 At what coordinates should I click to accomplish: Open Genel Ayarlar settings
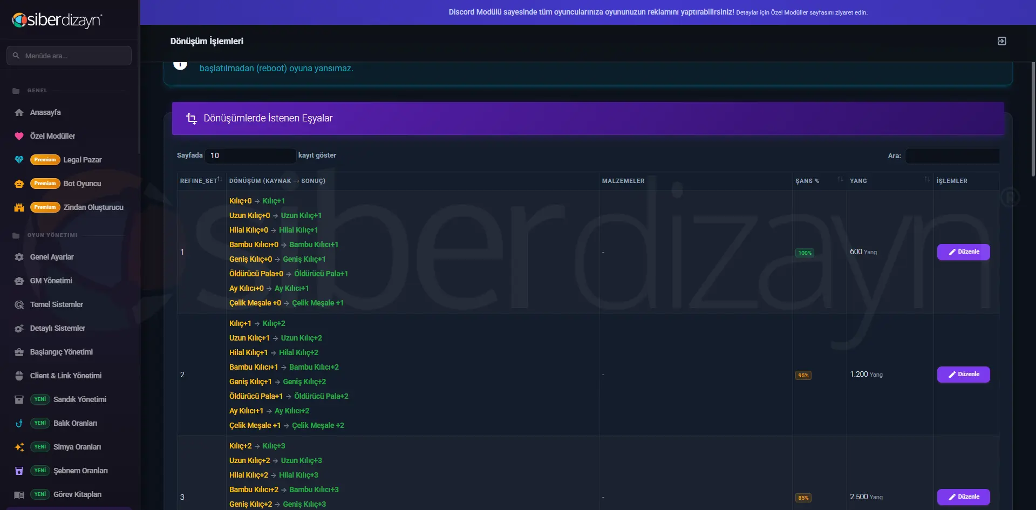click(x=52, y=257)
